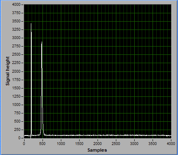The width and height of the screenshot is (178, 155).
Task: Click the 1500 label on the Samples axis
Action: click(79, 144)
